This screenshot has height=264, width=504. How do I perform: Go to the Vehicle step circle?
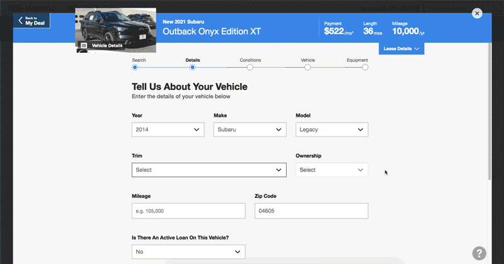tap(307, 67)
